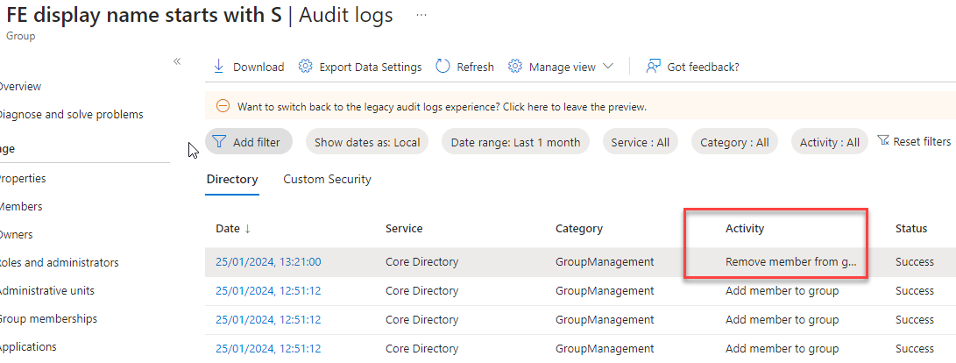This screenshot has height=363, width=956.
Task: Open Members in the left menu
Action: click(21, 206)
